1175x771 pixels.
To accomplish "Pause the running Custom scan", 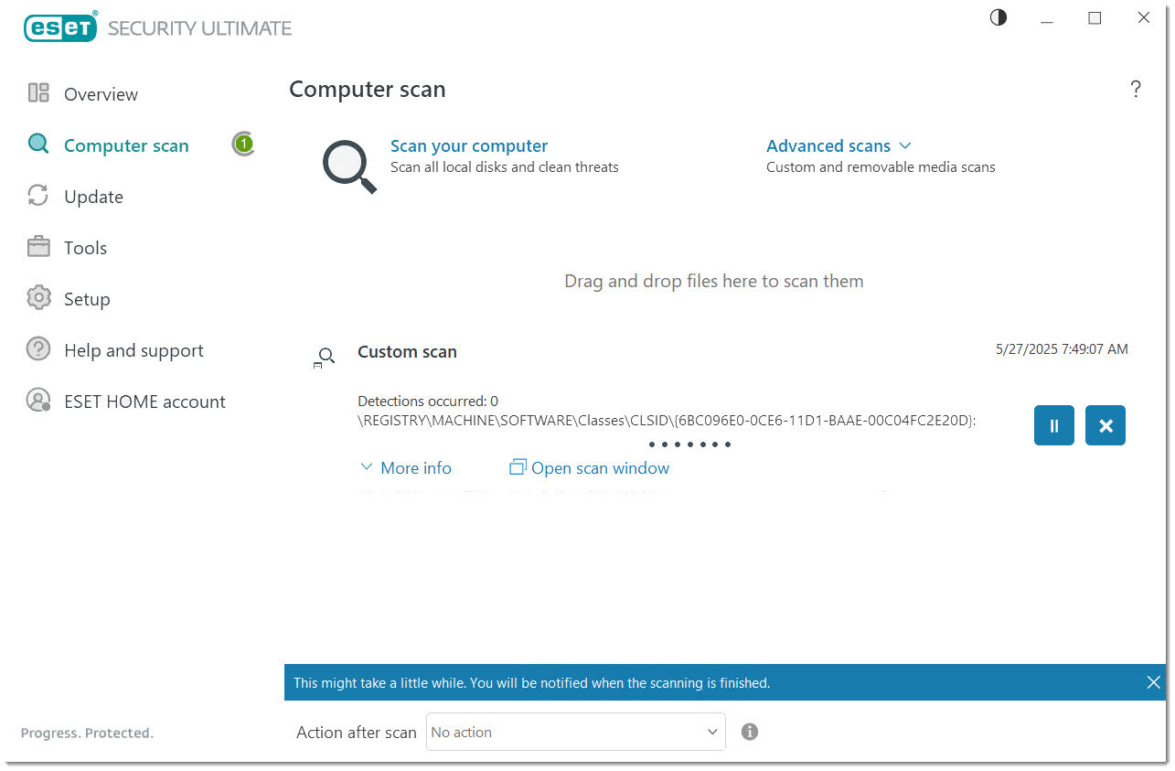I will (x=1054, y=425).
